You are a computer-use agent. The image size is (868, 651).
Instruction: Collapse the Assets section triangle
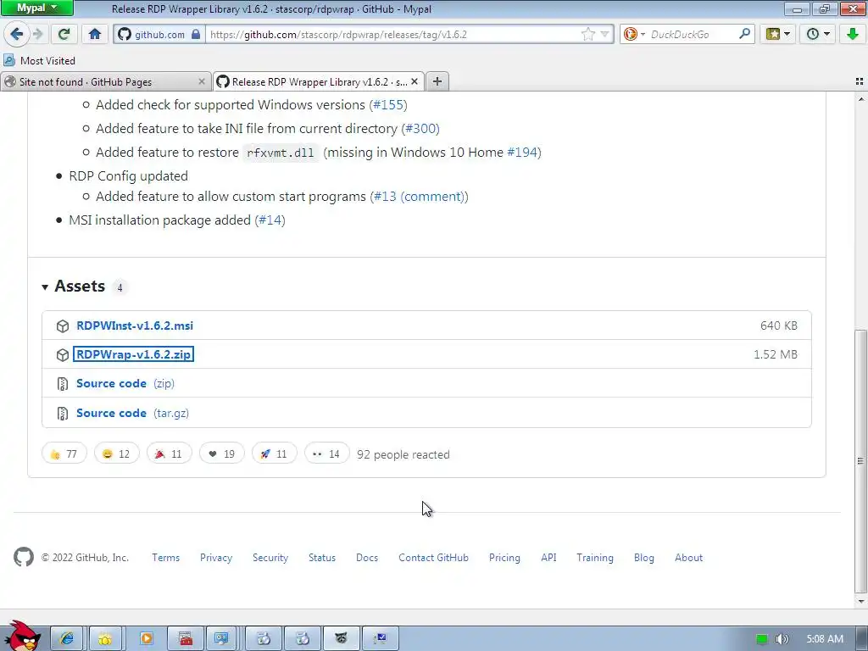45,287
